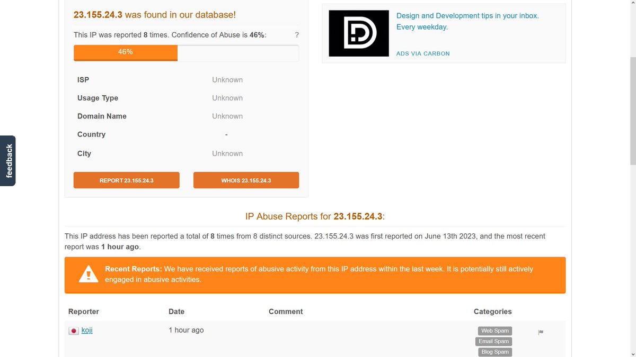636x357 pixels.
Task: Click the warning triangle in Recent Reports banner
Action: [89, 274]
